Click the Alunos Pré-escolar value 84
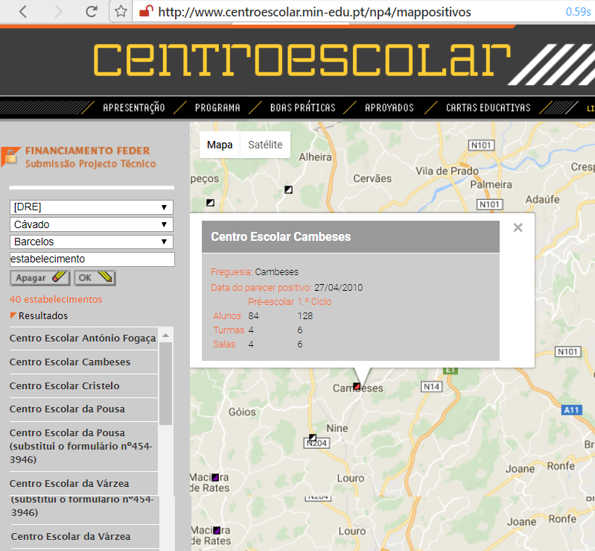595x551 pixels. click(253, 316)
